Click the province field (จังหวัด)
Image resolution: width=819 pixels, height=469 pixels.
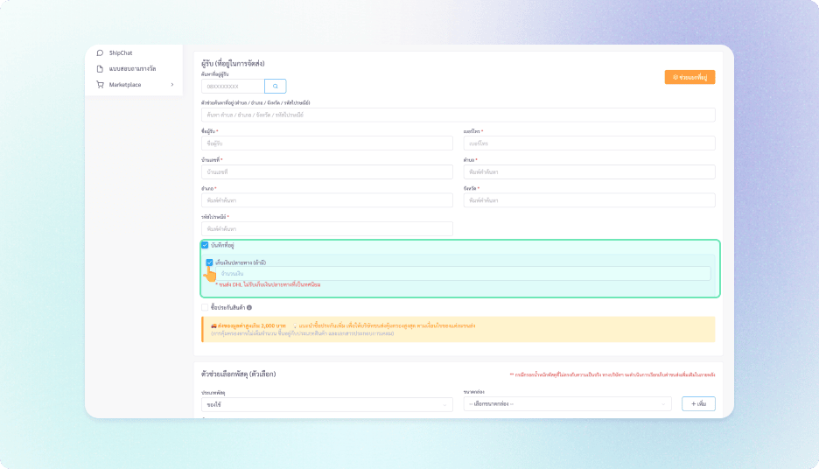click(x=589, y=200)
